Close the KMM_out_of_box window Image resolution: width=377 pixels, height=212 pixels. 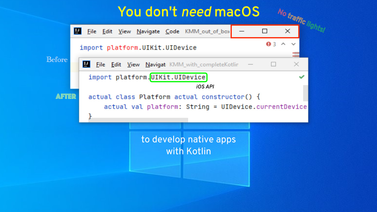pyautogui.click(x=287, y=31)
